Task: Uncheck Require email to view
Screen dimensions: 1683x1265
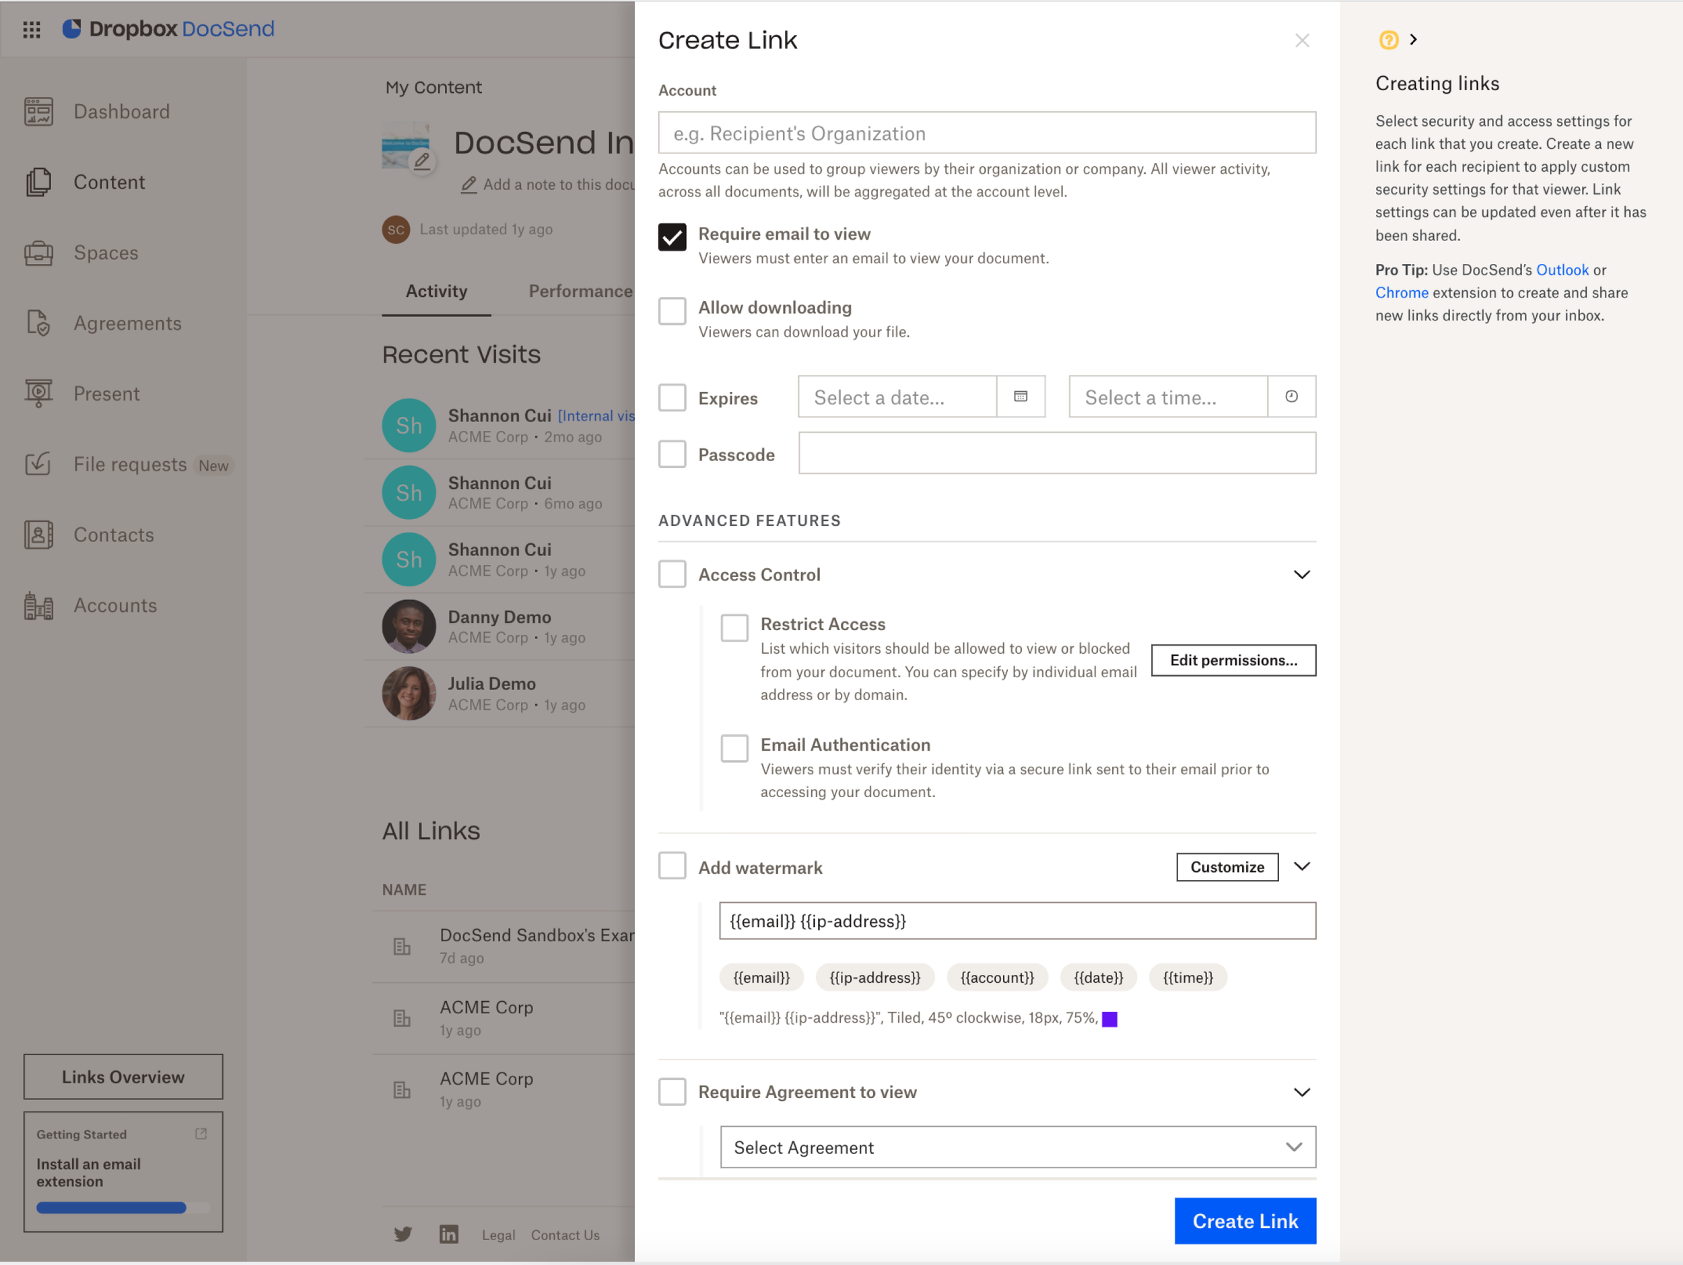Action: tap(672, 236)
